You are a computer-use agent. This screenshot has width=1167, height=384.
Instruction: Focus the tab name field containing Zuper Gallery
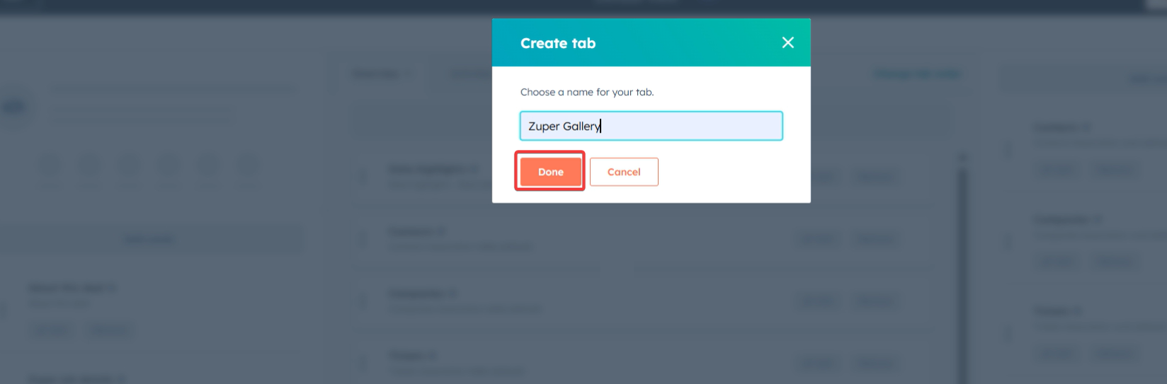pos(651,126)
